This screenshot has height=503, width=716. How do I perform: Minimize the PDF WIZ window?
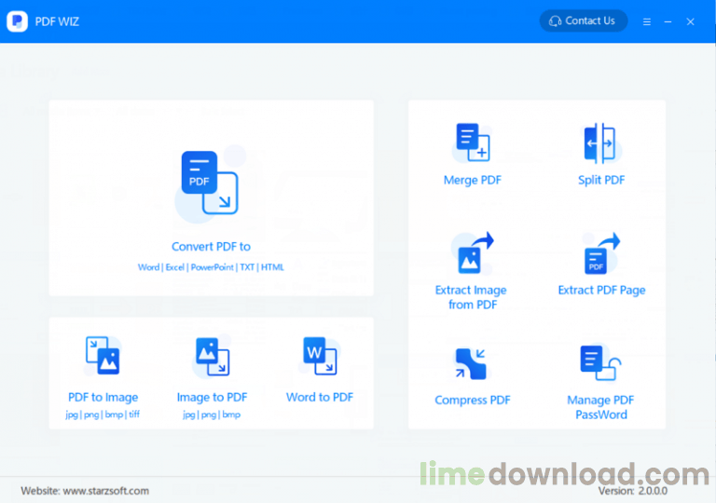click(x=668, y=21)
